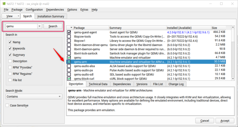Toggle the libvirt-daemon-qemu package checkbox
Viewport: 238px width, 127px height.
69,49
